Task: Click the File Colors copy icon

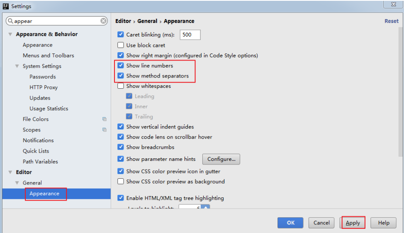Action: point(105,119)
